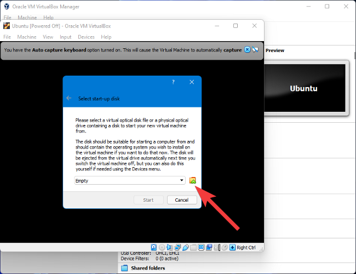Dismiss the Auto capture keyboard notification

tap(247, 49)
